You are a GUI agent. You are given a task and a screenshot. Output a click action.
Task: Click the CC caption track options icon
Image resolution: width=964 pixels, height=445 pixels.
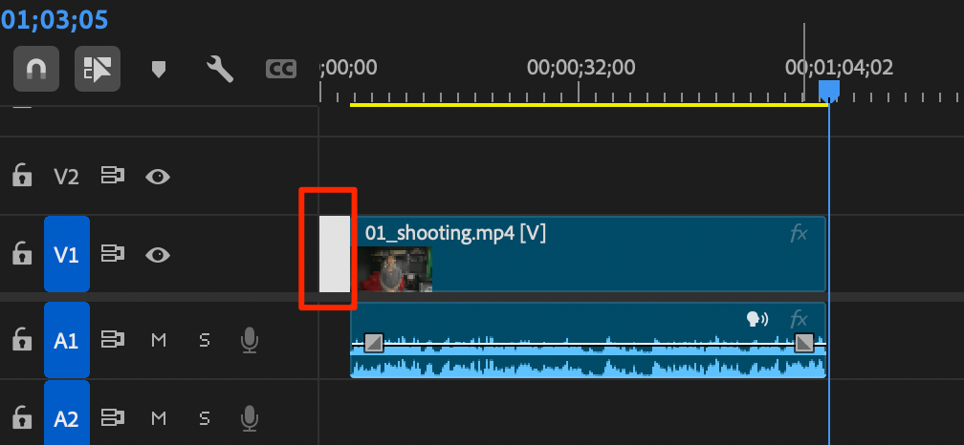pyautogui.click(x=280, y=69)
